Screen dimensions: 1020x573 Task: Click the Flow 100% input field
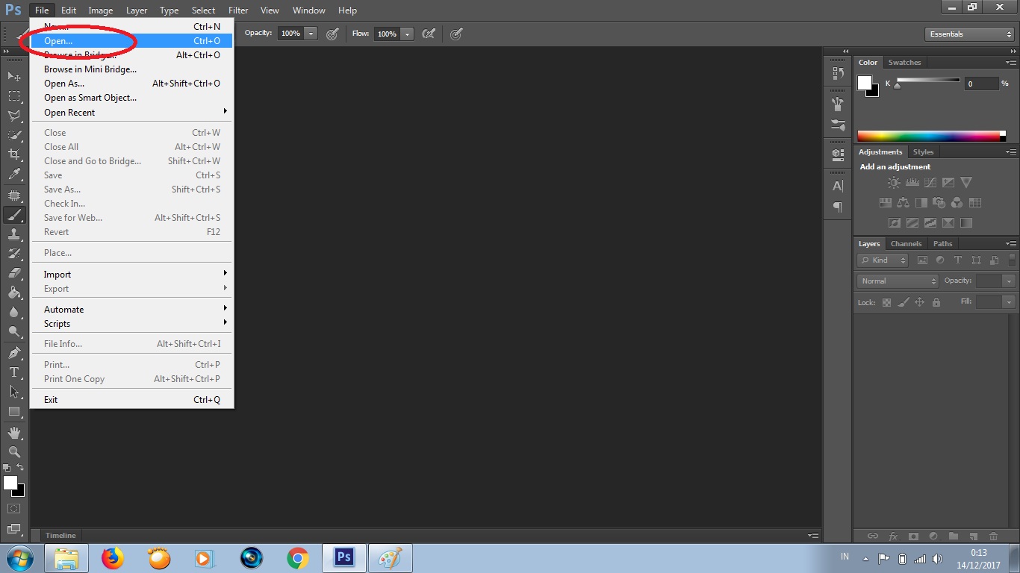[387, 34]
